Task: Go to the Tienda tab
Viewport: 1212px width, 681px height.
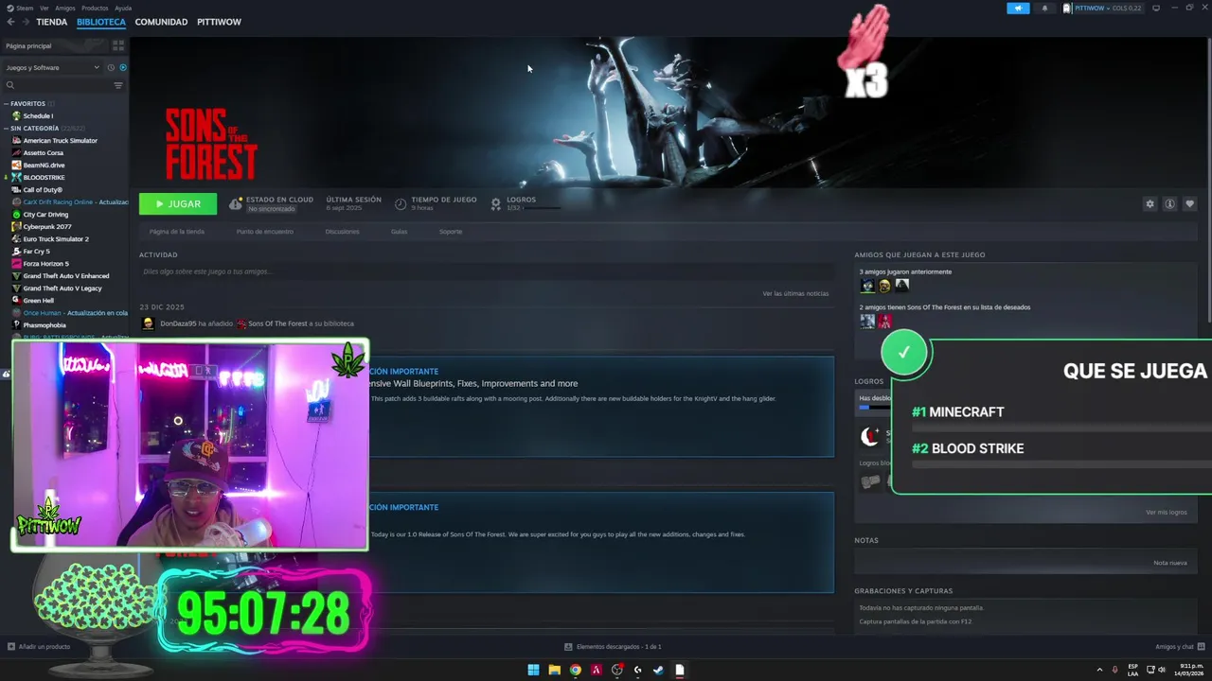Action: [51, 22]
